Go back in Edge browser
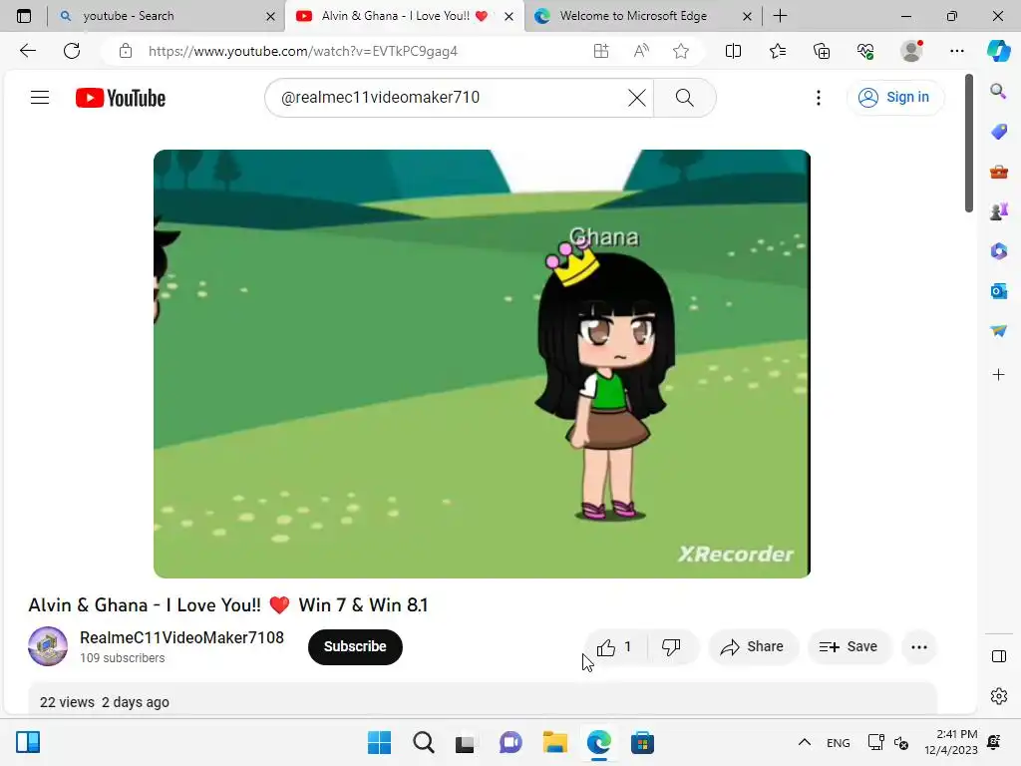The image size is (1021, 766). coord(27,51)
